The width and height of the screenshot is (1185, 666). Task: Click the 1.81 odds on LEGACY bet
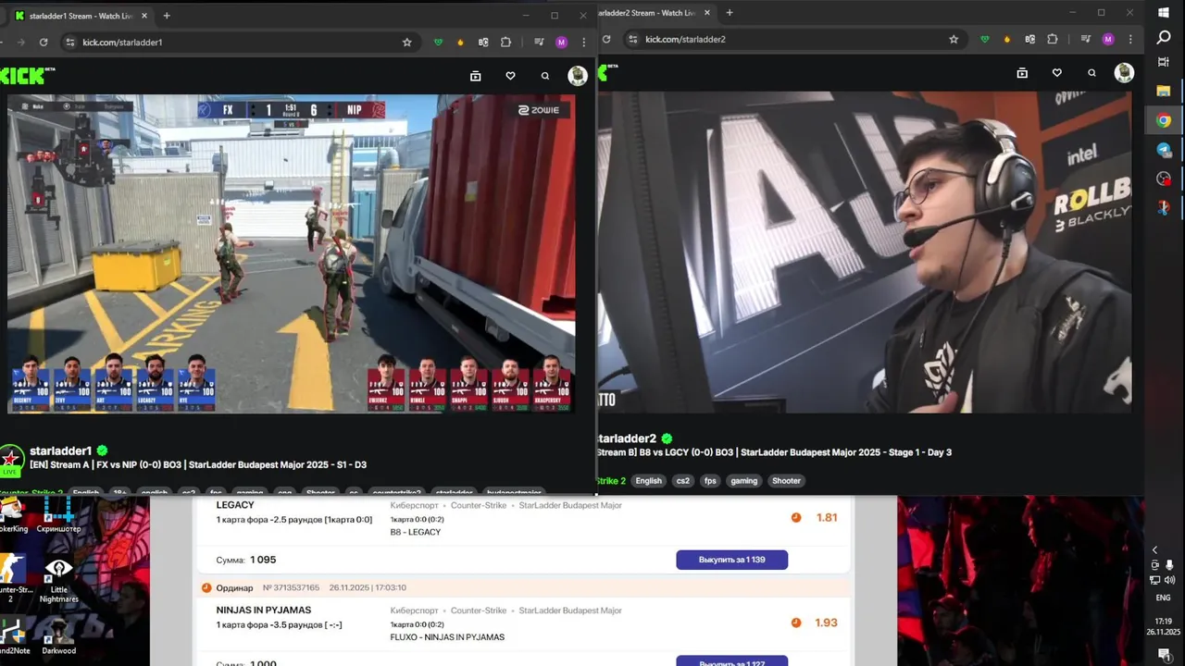(x=827, y=518)
